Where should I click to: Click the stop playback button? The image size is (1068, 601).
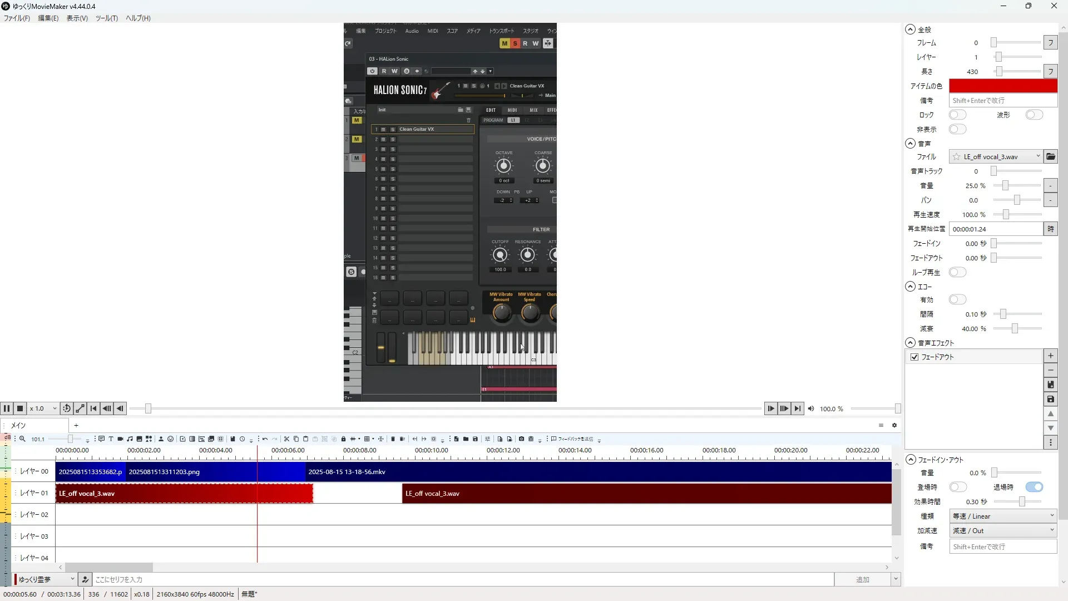coord(20,408)
